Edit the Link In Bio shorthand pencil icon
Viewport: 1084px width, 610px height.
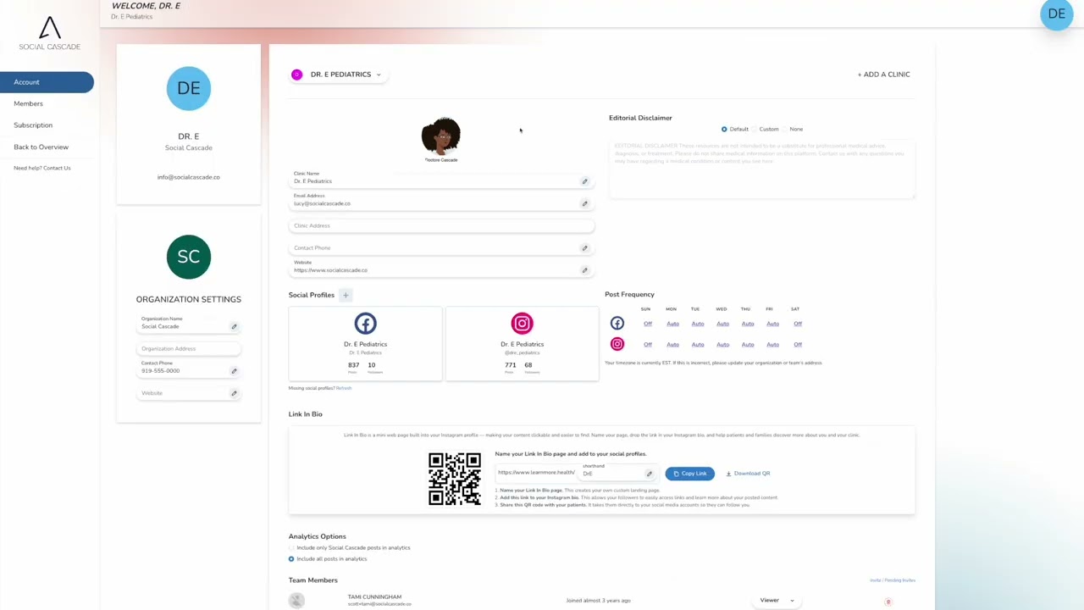pos(650,474)
